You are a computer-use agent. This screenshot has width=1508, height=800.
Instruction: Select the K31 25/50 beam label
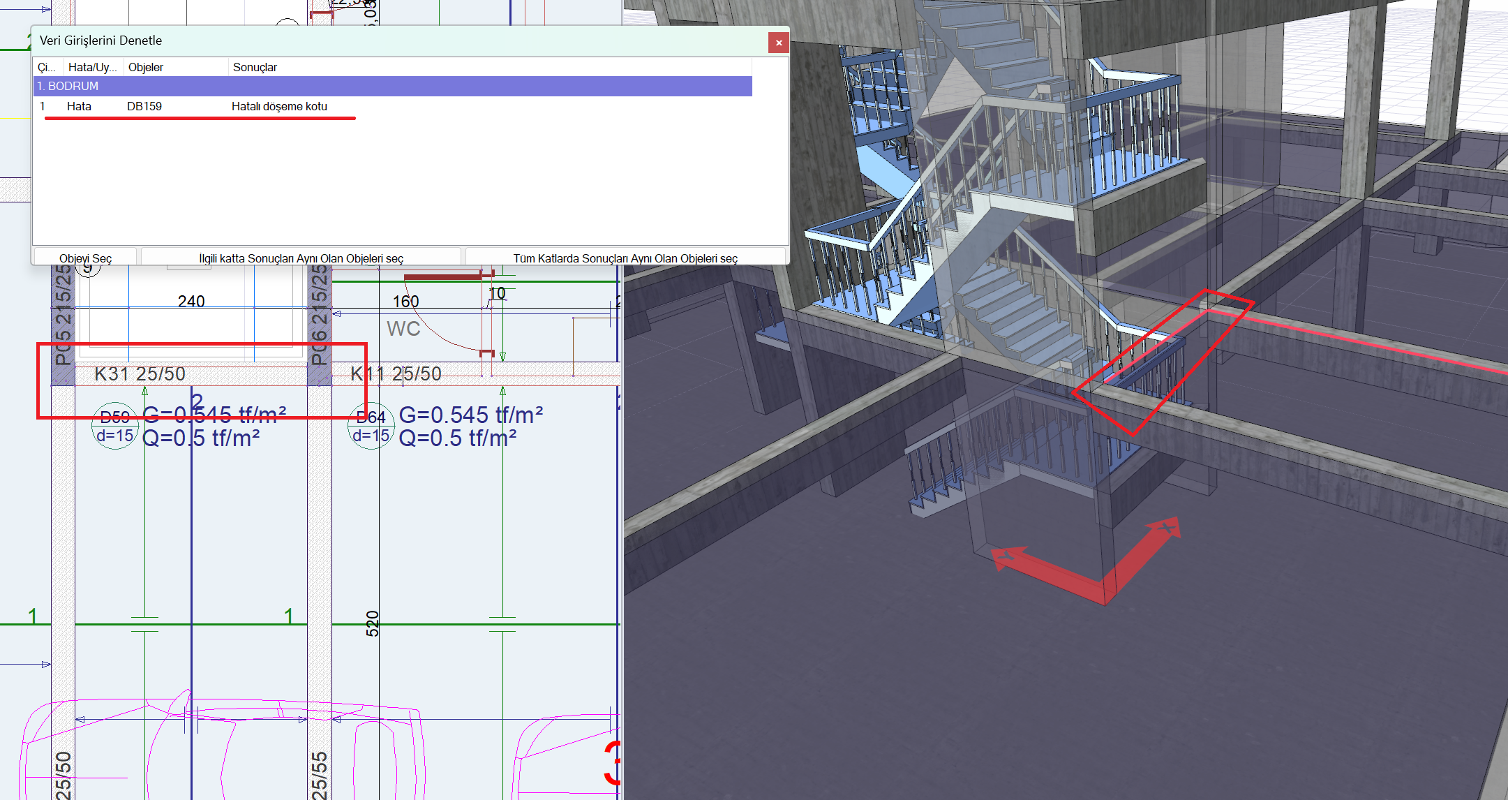(x=140, y=374)
